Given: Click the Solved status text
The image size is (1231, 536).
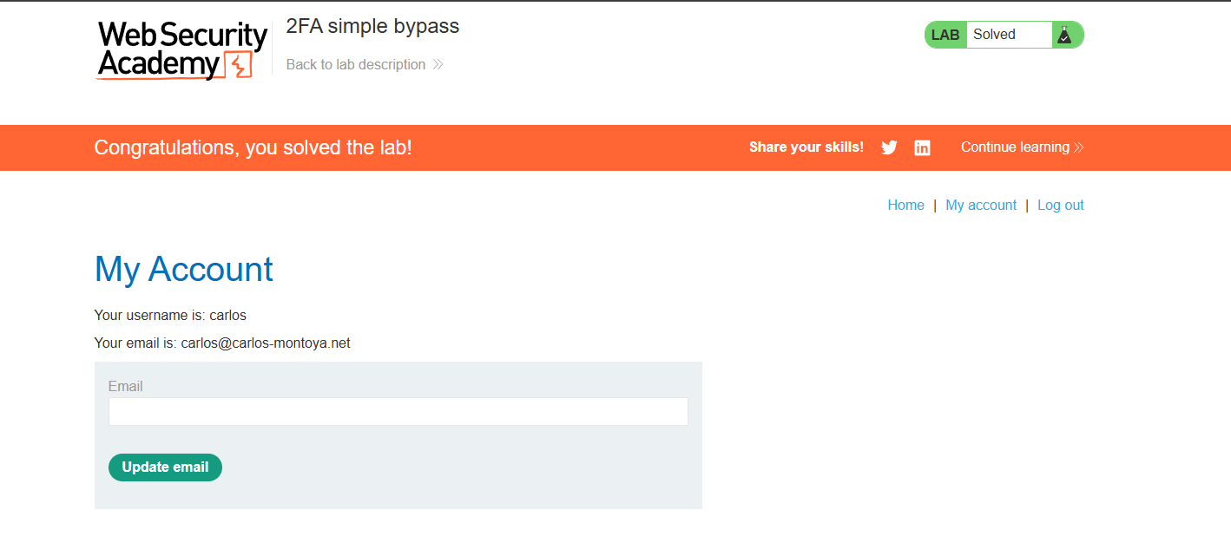Looking at the screenshot, I should pos(994,35).
